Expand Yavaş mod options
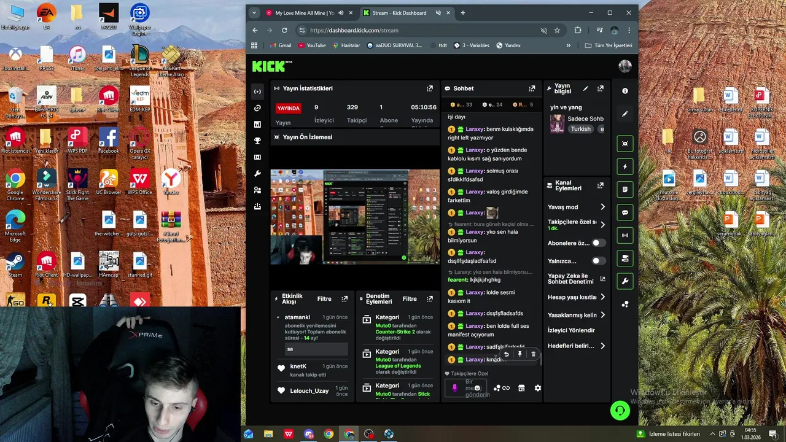Screen dimensions: 786x442 click(x=602, y=207)
